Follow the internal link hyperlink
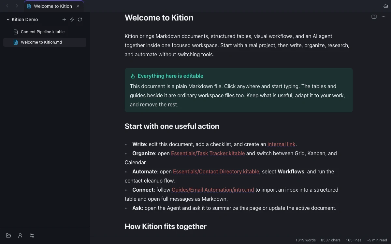 pyautogui.click(x=281, y=144)
